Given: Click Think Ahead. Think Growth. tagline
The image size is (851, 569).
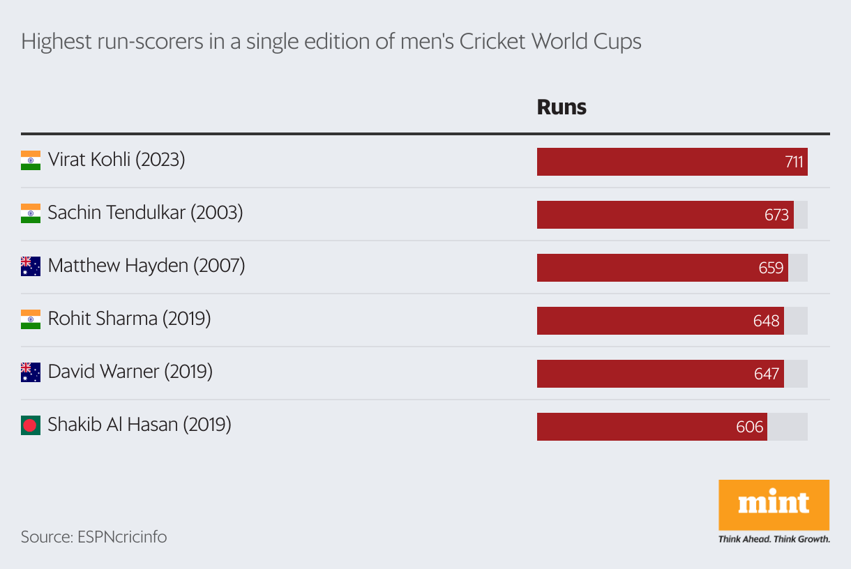Looking at the screenshot, I should [x=774, y=539].
